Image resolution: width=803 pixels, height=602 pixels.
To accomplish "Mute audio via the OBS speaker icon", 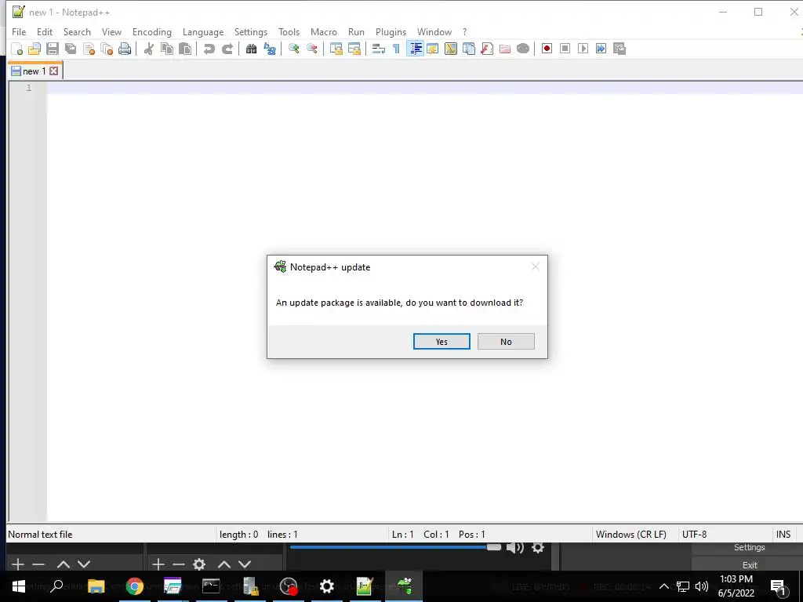I will click(x=514, y=548).
